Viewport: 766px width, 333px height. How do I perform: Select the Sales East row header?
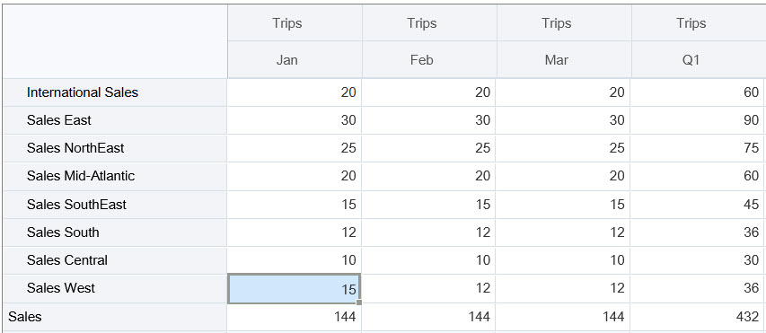pyautogui.click(x=115, y=120)
